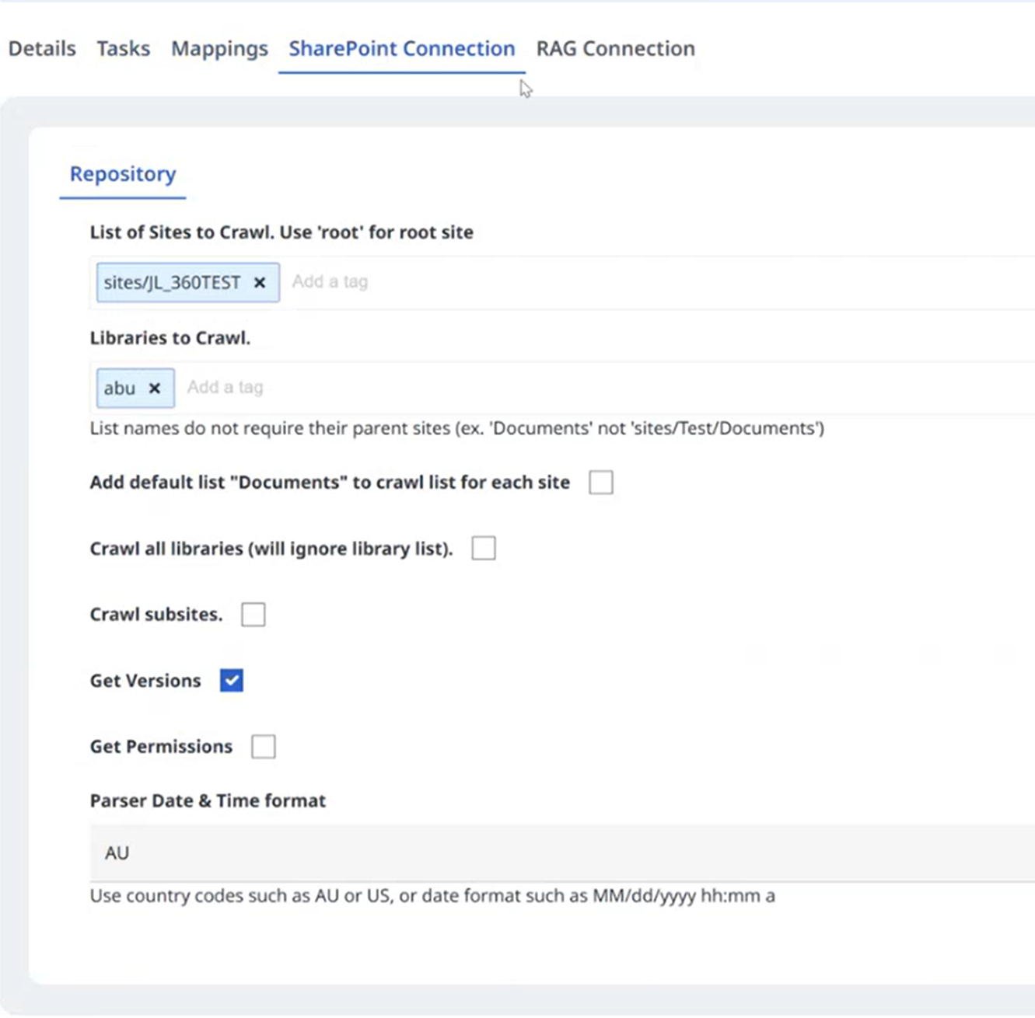Select the Repository sub-tab
The height and width of the screenshot is (1018, 1035).
pyautogui.click(x=123, y=173)
